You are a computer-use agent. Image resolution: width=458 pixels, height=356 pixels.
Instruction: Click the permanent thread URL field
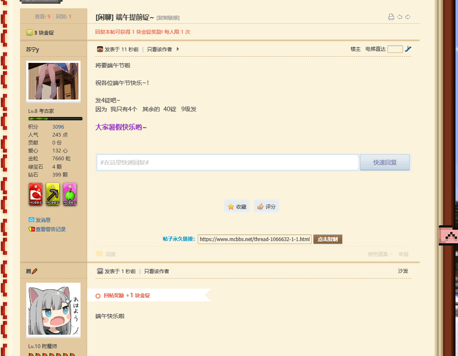(255, 239)
